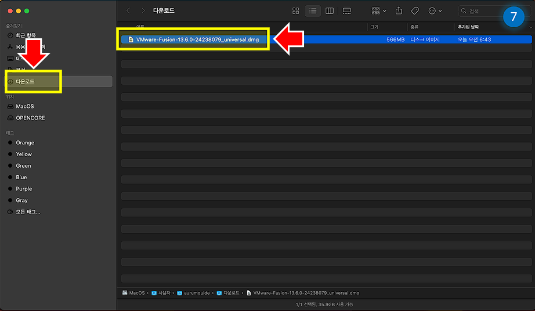Open 최근 항목 in the sidebar
Screen dimensions: 535x311
click(x=26, y=35)
